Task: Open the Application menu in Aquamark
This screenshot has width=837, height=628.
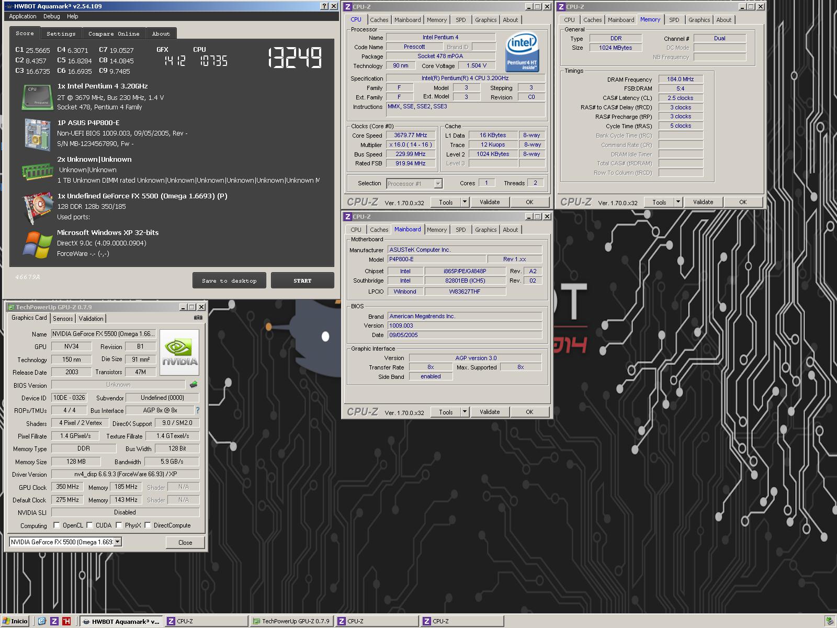Action: click(x=22, y=16)
